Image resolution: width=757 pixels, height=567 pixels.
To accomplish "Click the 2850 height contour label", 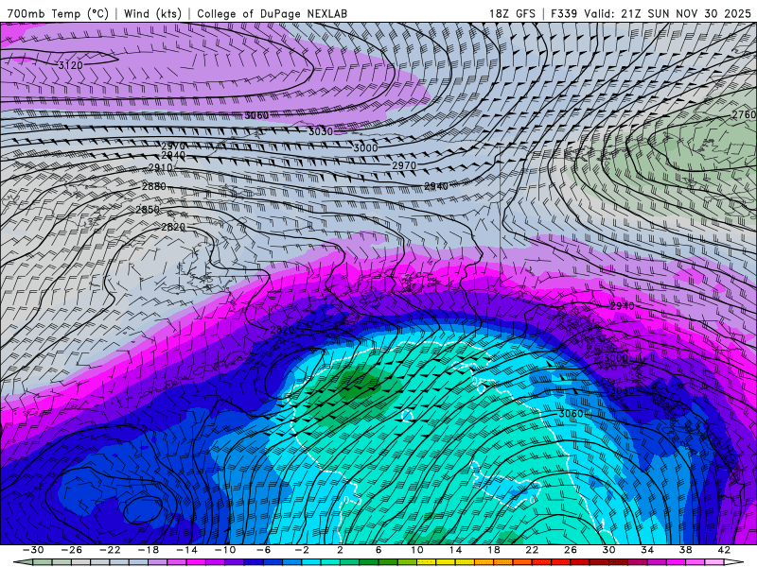I will 148,210.
